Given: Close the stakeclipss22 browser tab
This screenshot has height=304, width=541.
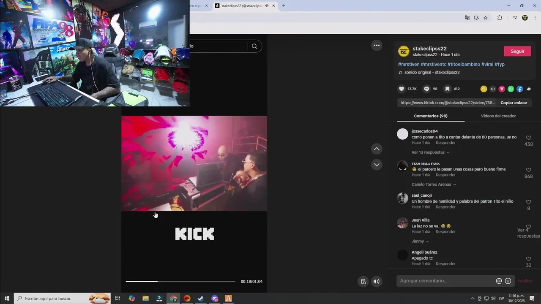Looking at the screenshot, I should (x=274, y=5).
